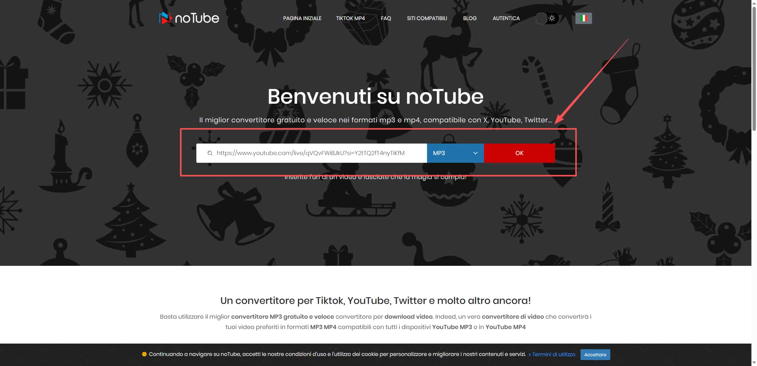Click the warning emoji in the cookie banner
The width and height of the screenshot is (757, 366).
point(144,354)
